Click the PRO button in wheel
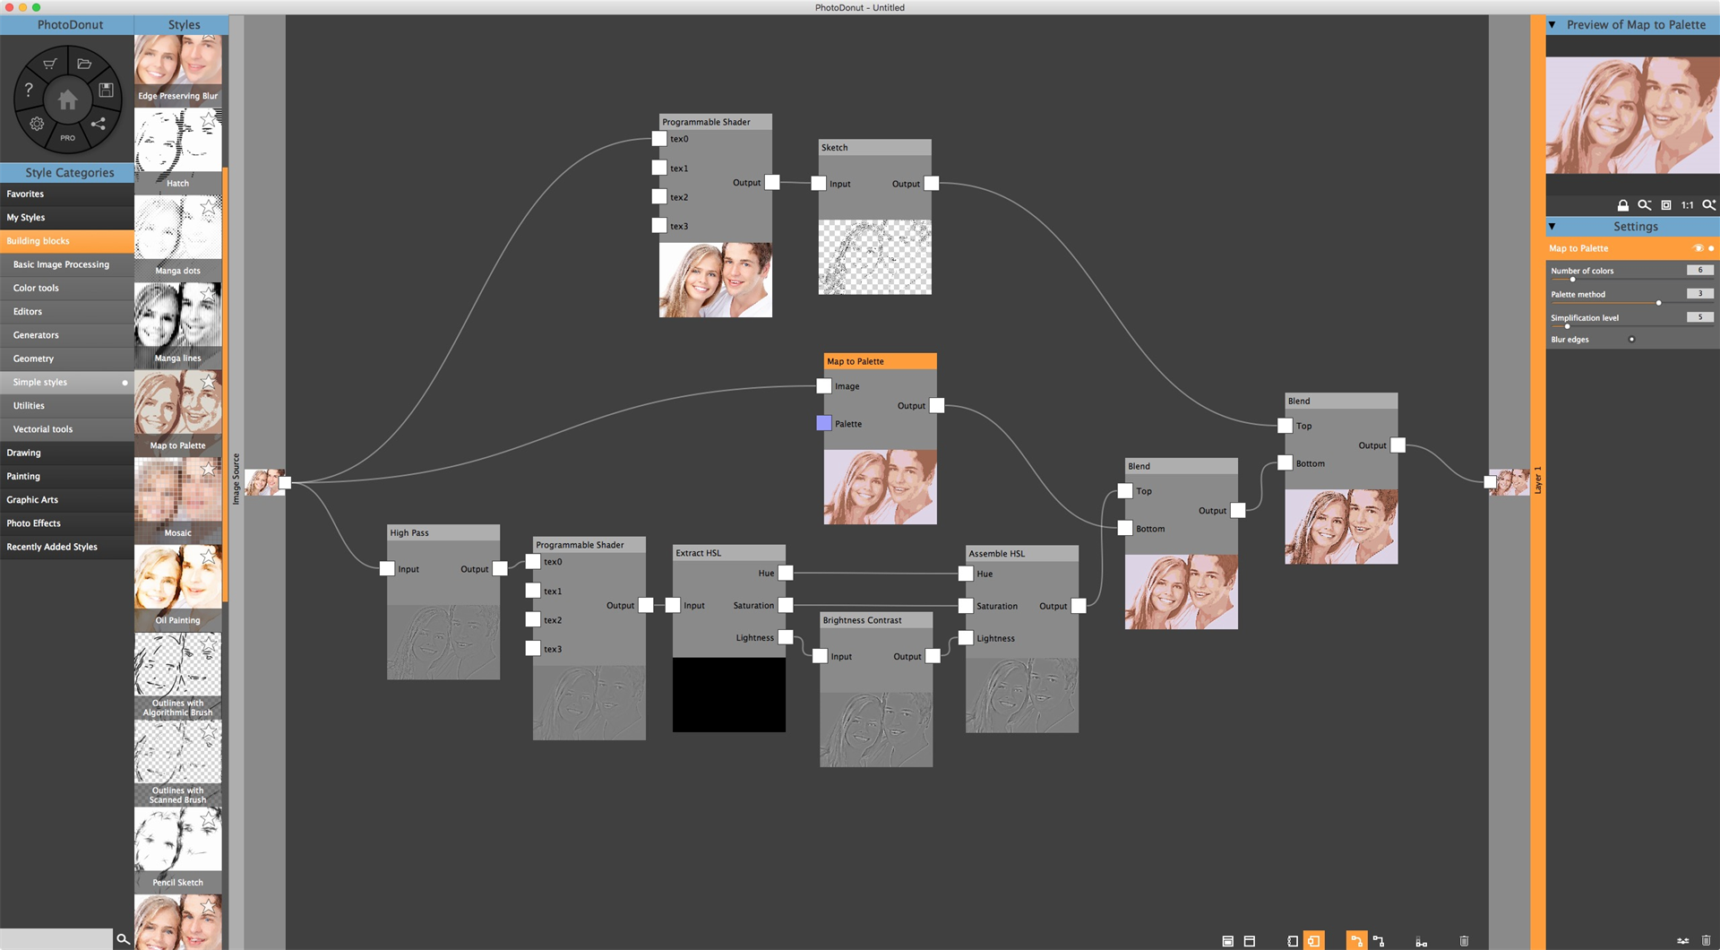 click(x=68, y=138)
